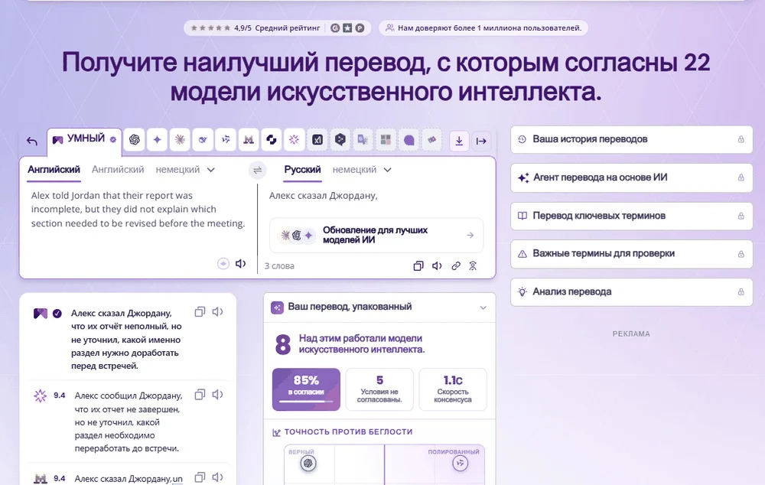
Task: Click lock icon on 'Ваша история переводов'
Action: pos(741,139)
